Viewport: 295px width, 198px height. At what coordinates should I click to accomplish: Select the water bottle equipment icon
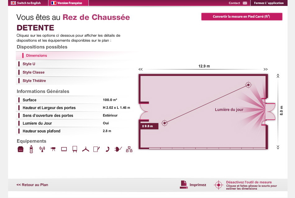[31, 149]
